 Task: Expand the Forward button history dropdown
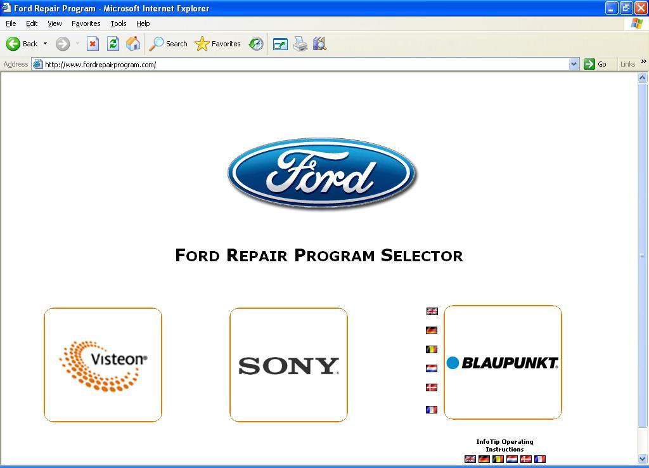pyautogui.click(x=77, y=44)
